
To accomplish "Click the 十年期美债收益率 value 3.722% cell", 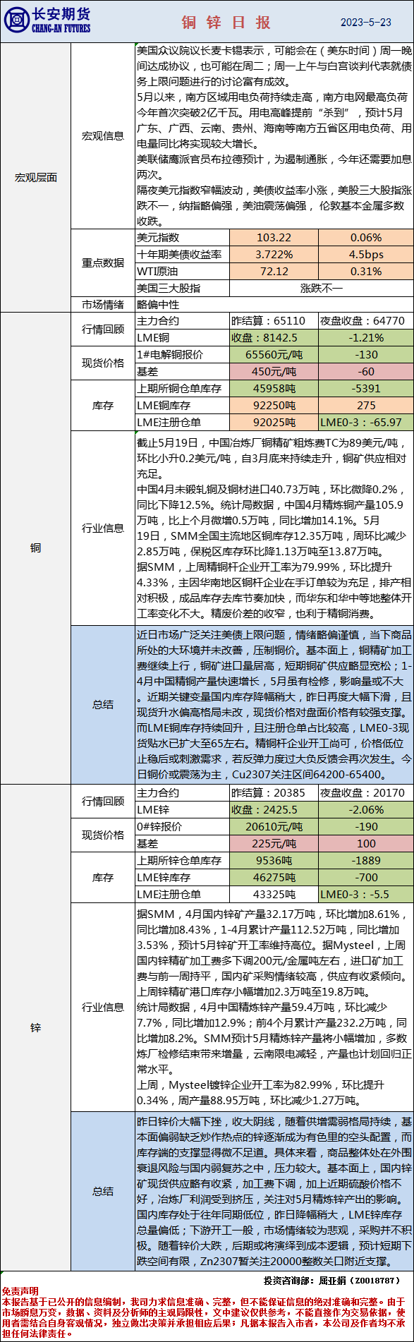I will tap(274, 254).
